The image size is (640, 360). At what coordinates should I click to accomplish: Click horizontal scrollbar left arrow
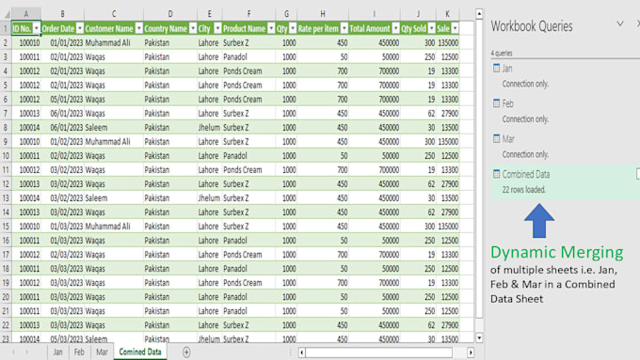[301, 352]
